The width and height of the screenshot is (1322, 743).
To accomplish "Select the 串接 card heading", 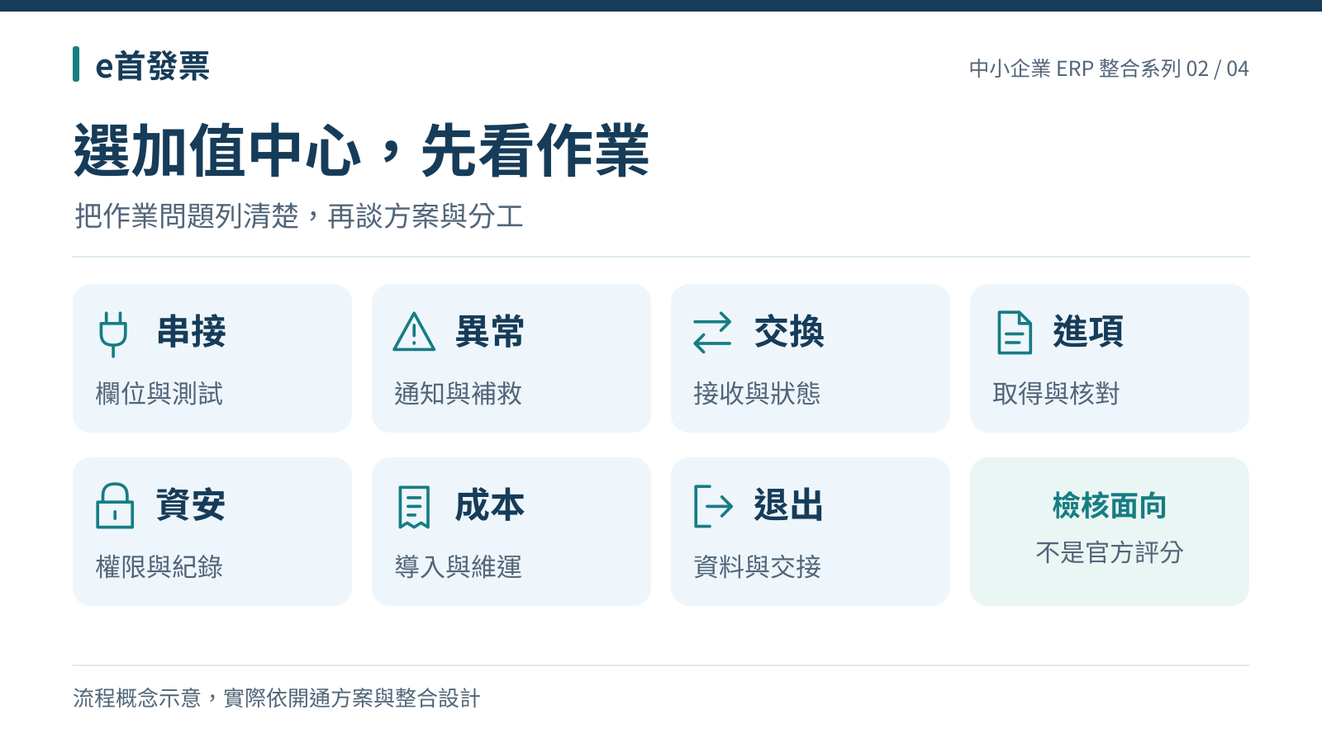I will [192, 332].
